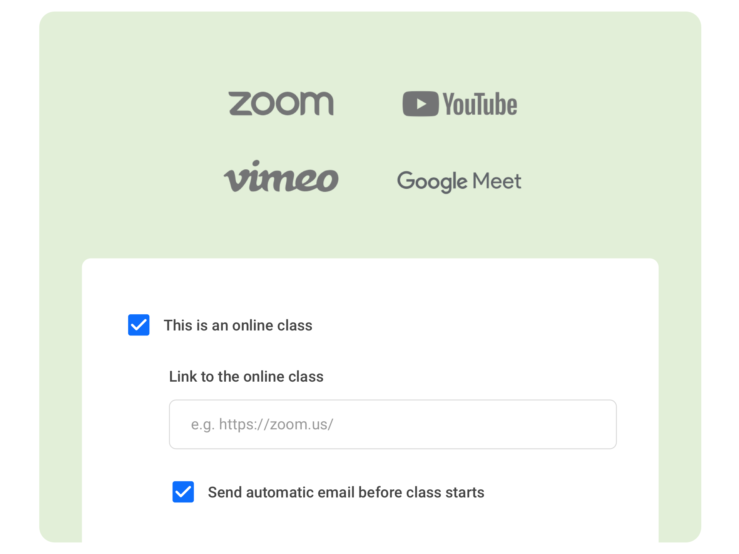Click the Vimeo logo
The height and width of the screenshot is (554, 739).
pyautogui.click(x=281, y=178)
